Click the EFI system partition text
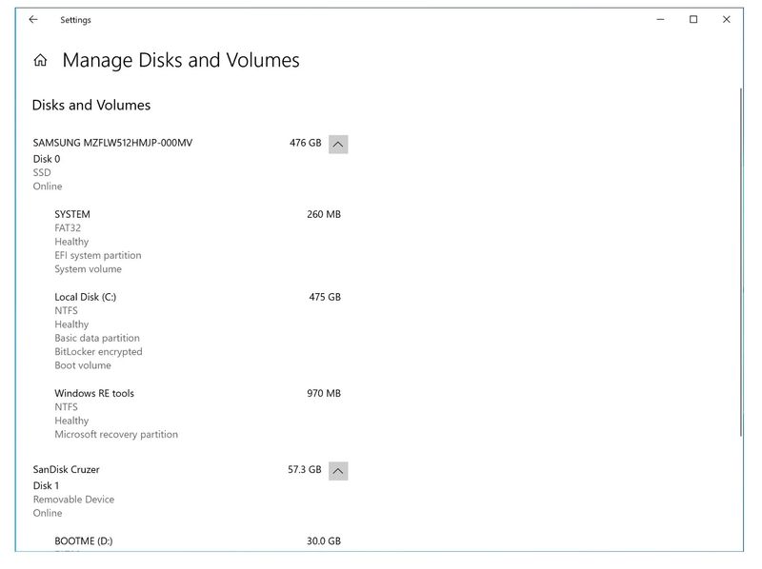The height and width of the screenshot is (569, 762). tap(98, 255)
